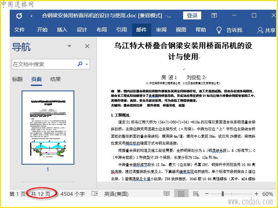
Task: Click the heading 1. 工程概况
Action: pos(120,115)
